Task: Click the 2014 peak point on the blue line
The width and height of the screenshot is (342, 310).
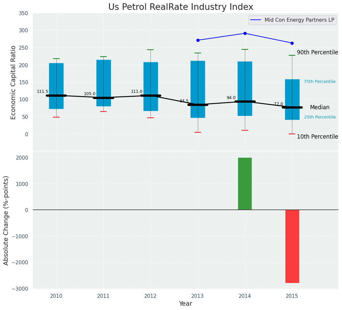Action: click(245, 33)
